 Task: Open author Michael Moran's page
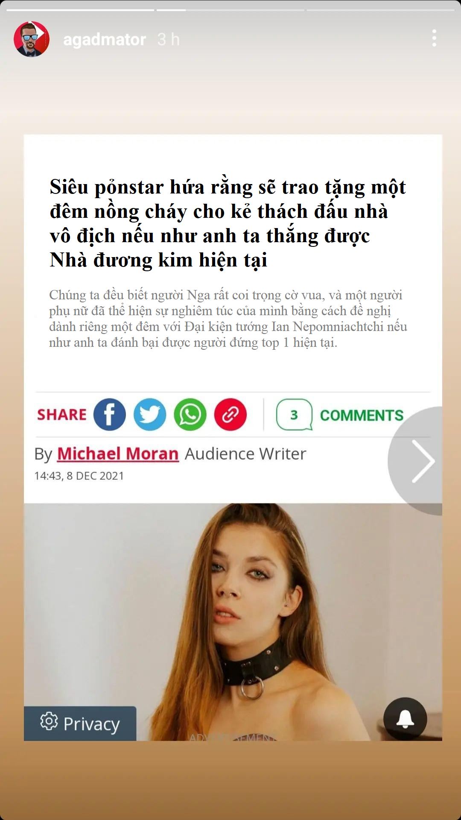pos(118,454)
